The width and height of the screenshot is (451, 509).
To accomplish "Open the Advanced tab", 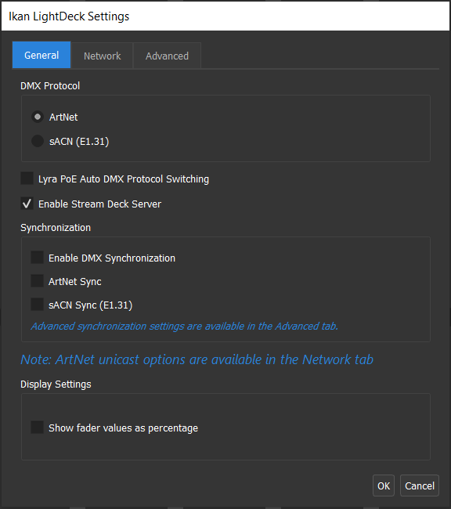I will coord(167,56).
